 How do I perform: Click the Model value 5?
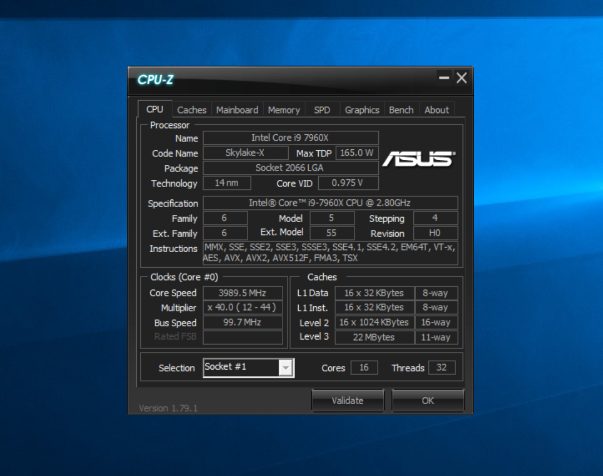(332, 218)
